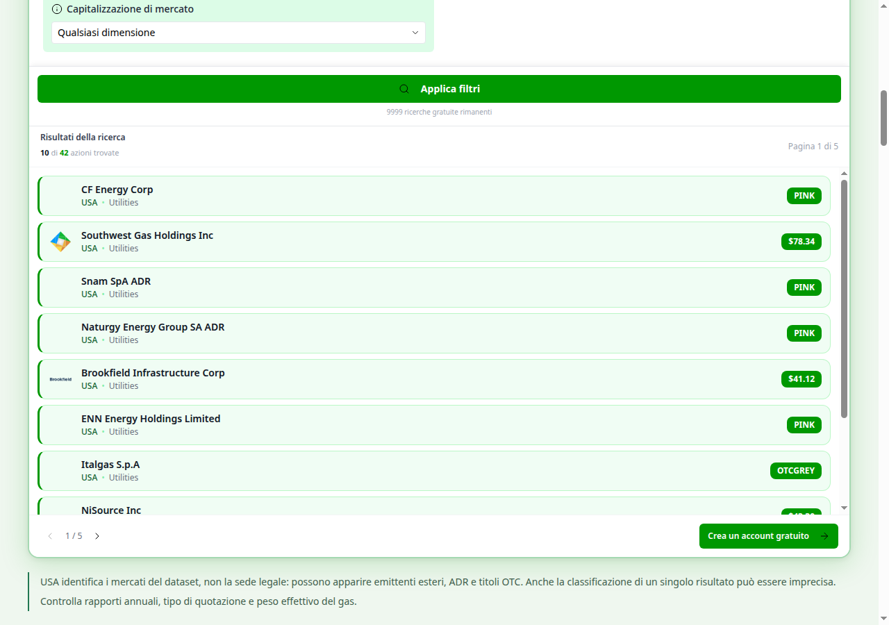
Task: Click the 1 / 5 page indicator
Action: click(x=74, y=536)
